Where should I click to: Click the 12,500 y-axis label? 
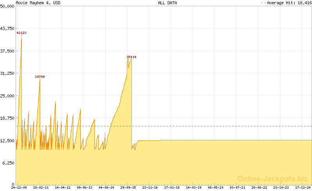click(x=8, y=140)
